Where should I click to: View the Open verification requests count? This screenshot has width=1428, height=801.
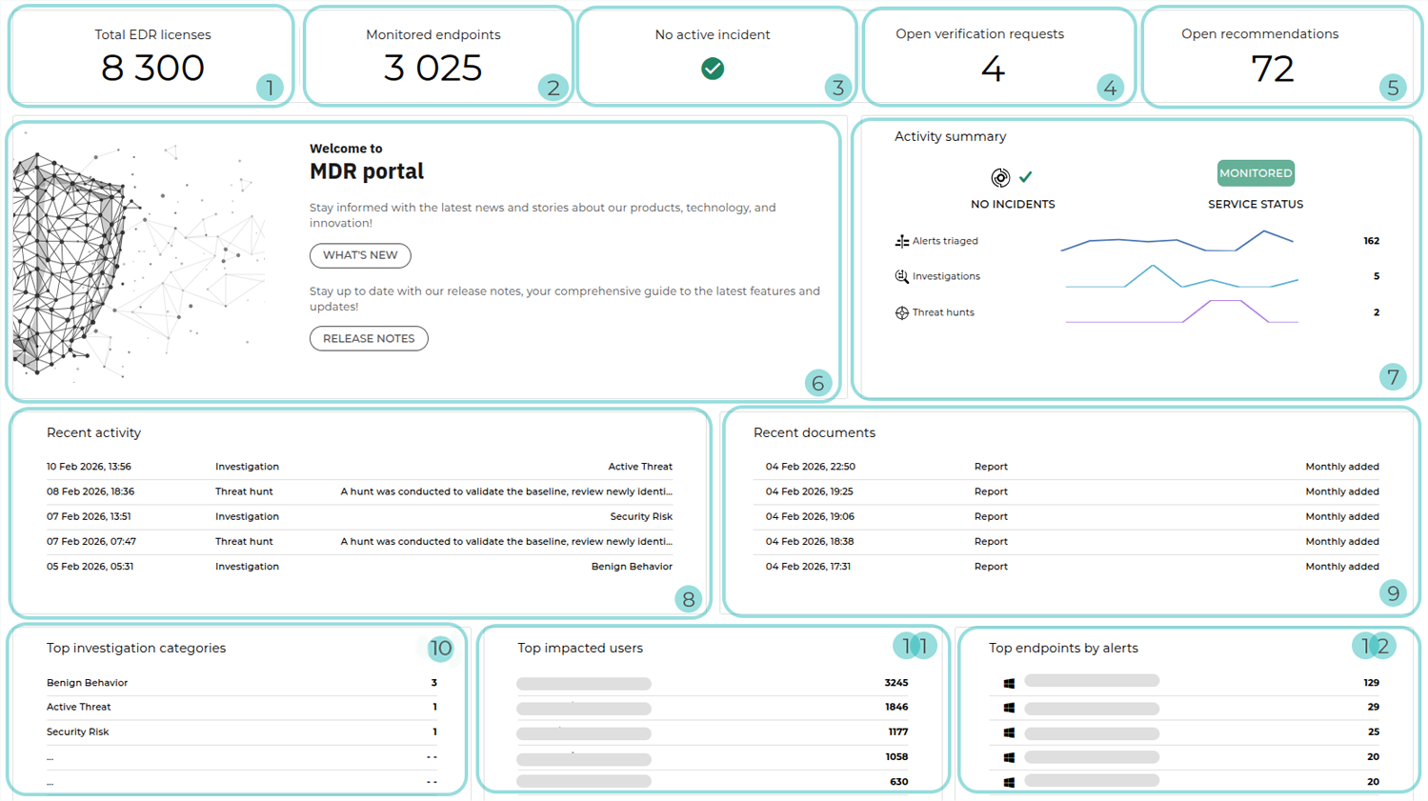point(993,69)
